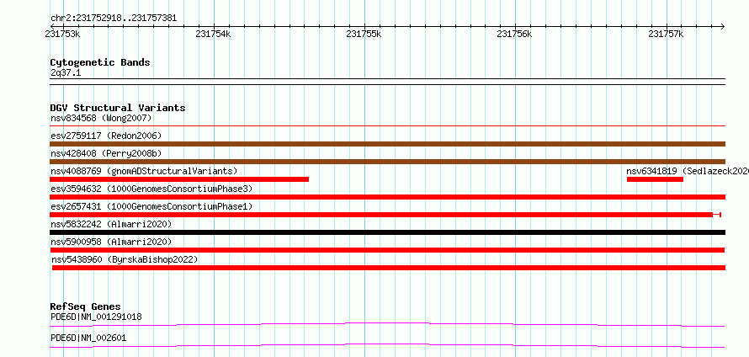Click esv3594632 (1000GenomesConsortiumPhase3) label
Image resolution: width=749 pixels, height=357 pixels.
coord(151,189)
